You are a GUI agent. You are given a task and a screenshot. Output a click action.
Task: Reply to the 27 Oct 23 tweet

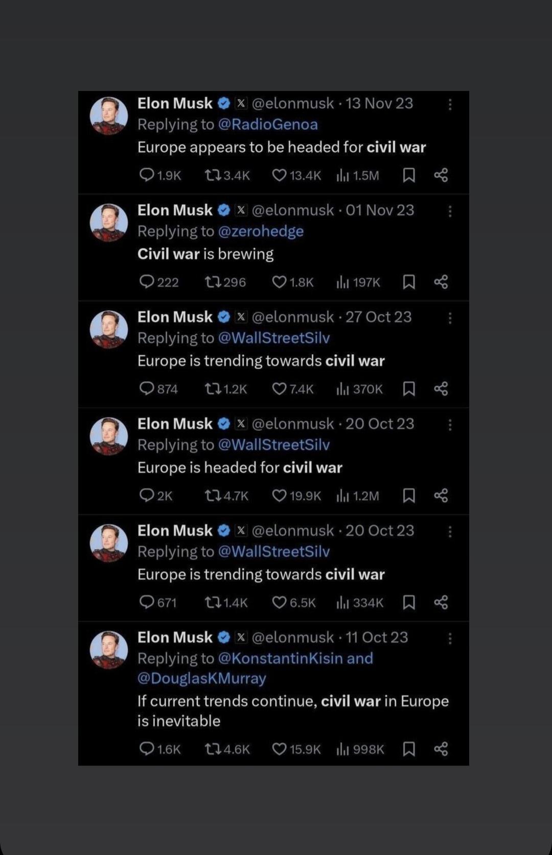click(x=147, y=389)
